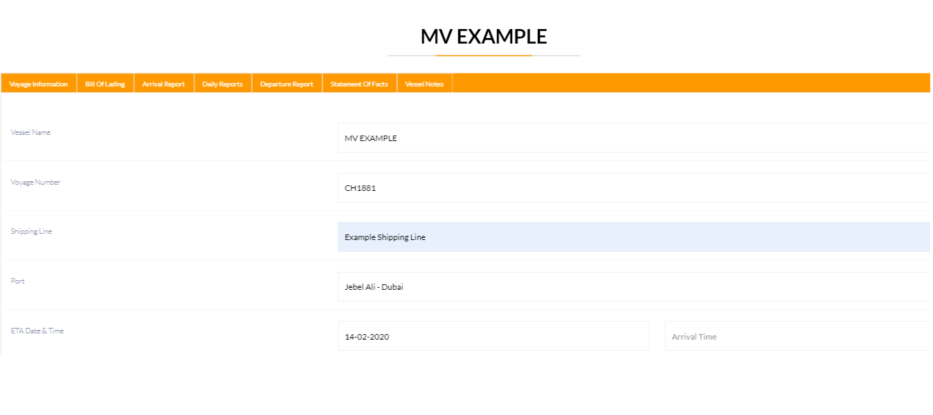
Task: Click the Shipping Line label text
Action: pyautogui.click(x=31, y=231)
